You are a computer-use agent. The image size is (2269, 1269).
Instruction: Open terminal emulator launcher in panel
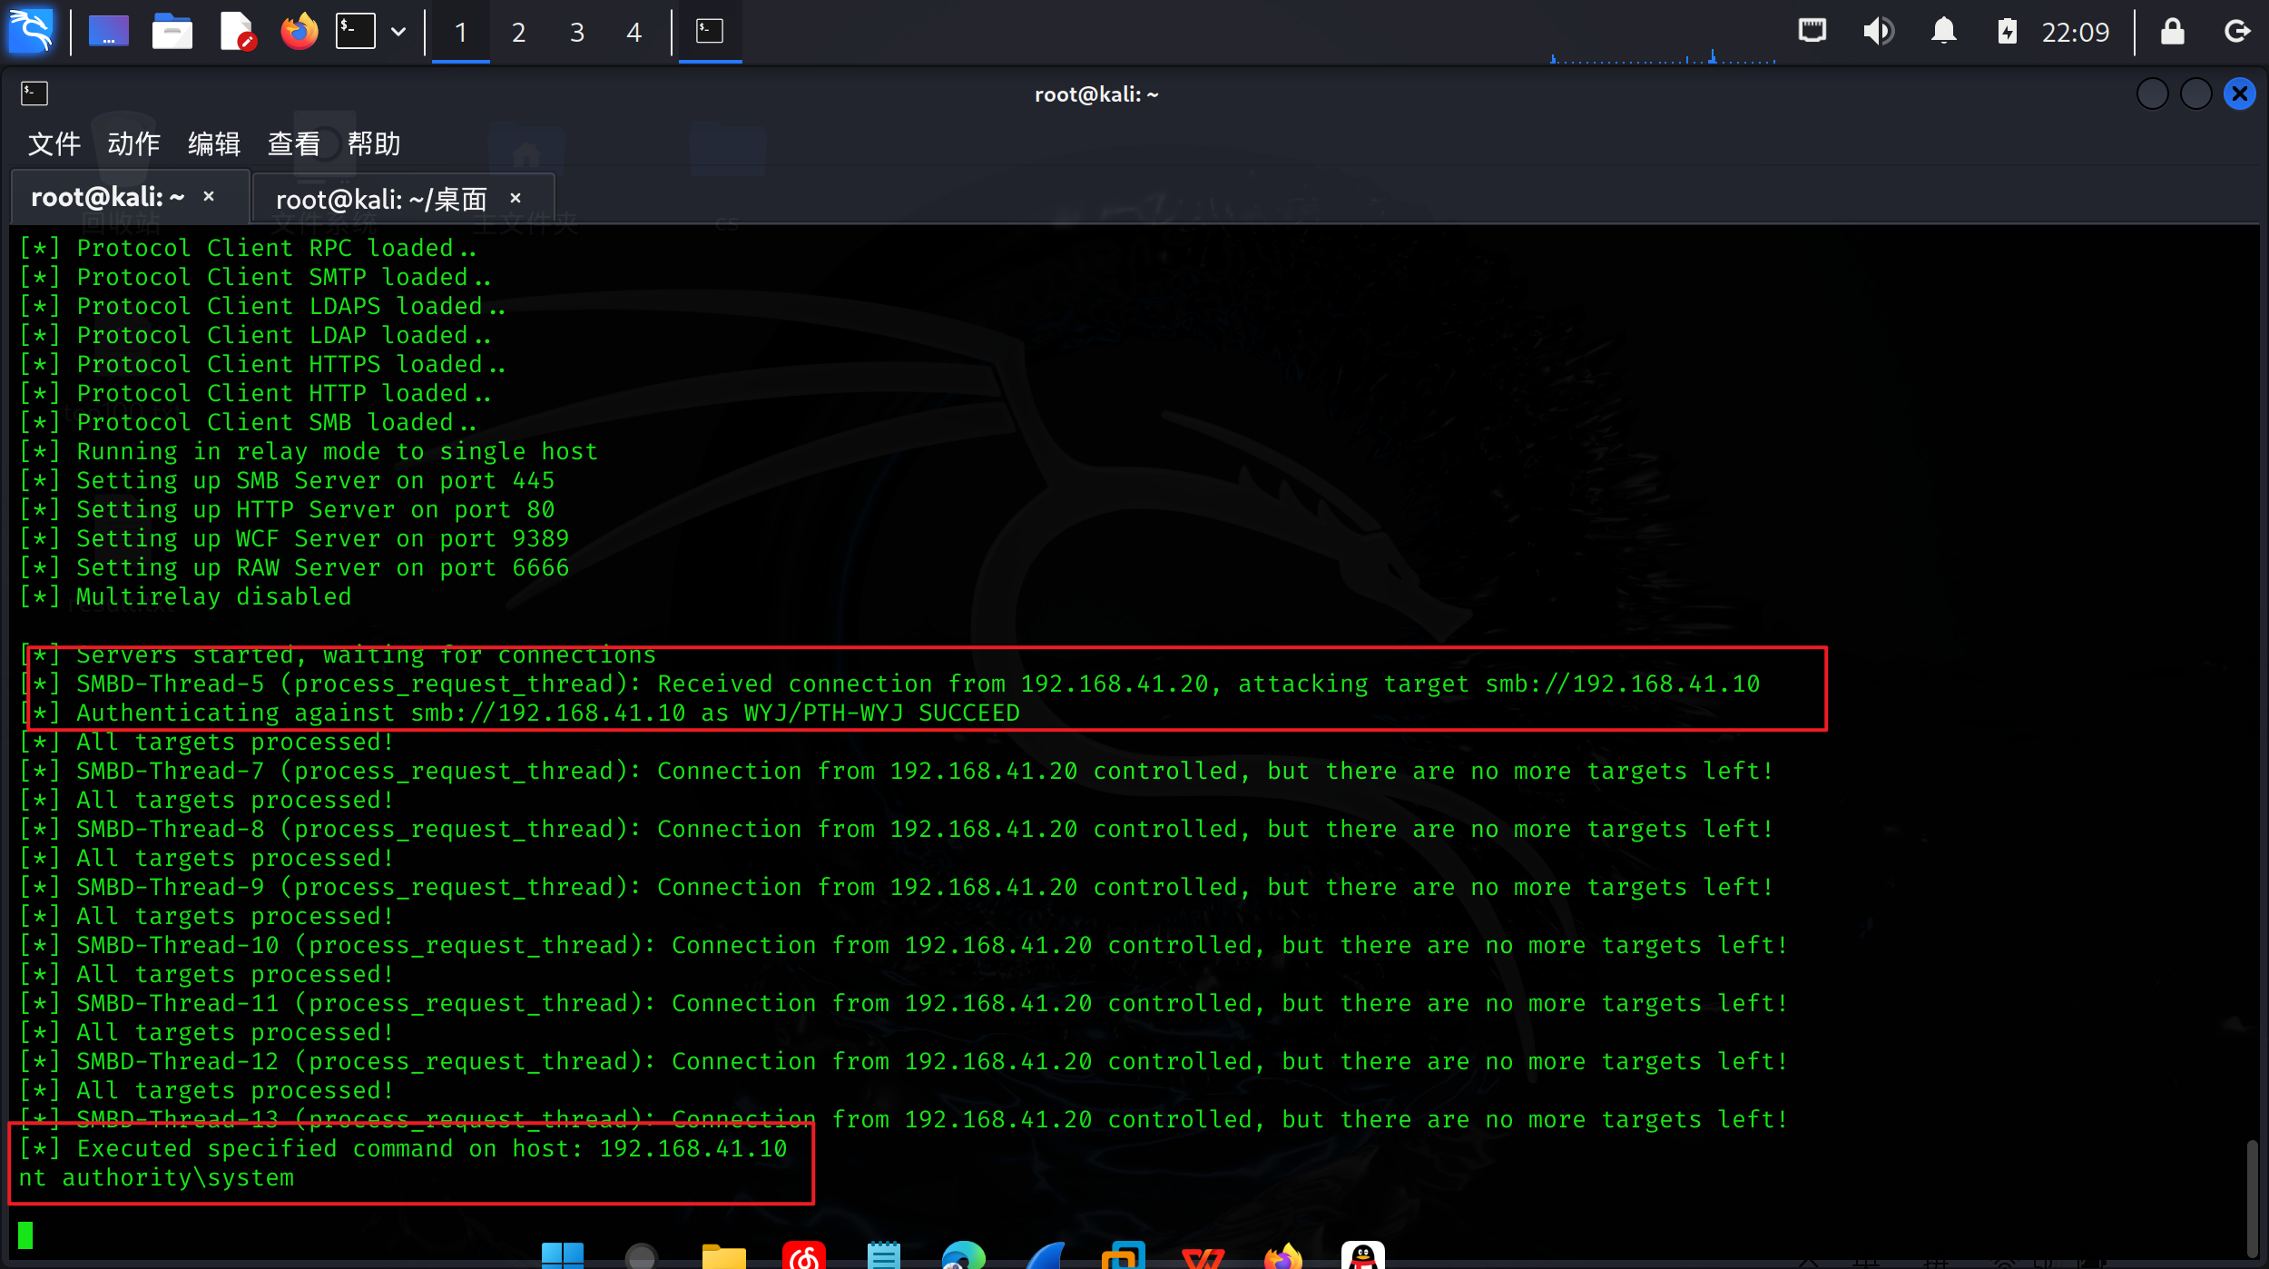tap(355, 32)
